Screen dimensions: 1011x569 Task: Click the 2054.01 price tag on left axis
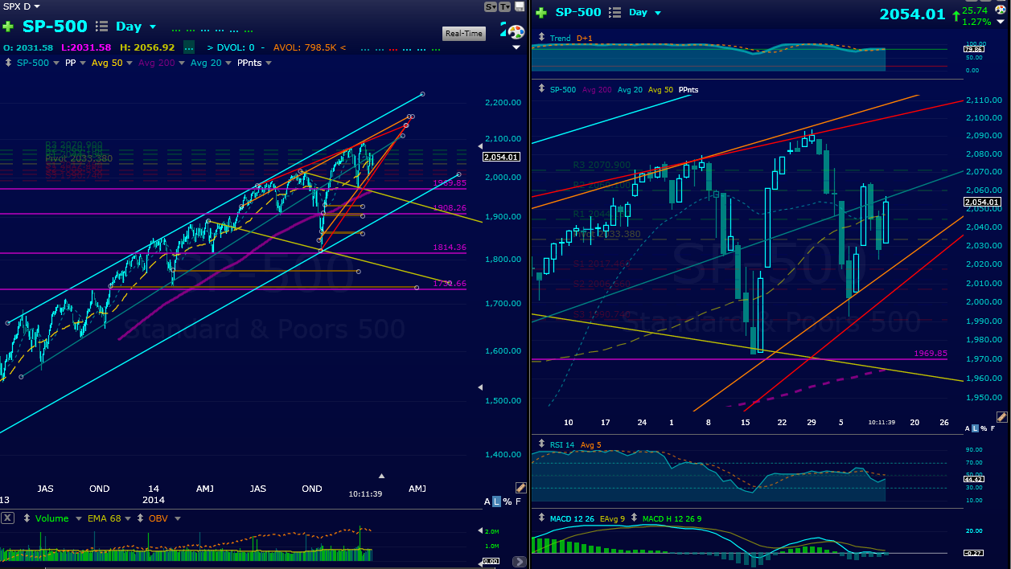[x=501, y=157]
